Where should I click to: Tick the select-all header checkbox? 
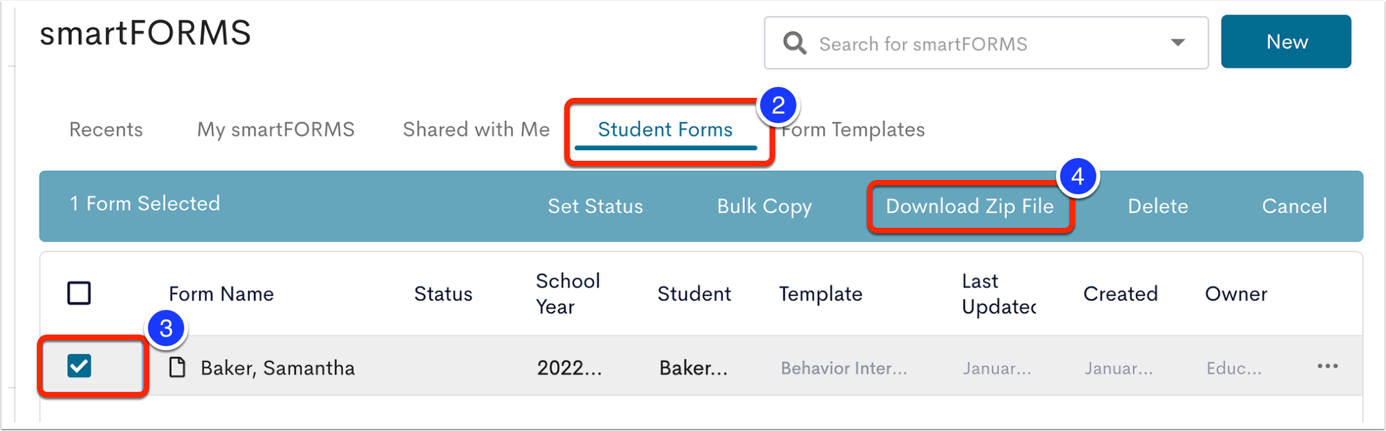click(79, 293)
